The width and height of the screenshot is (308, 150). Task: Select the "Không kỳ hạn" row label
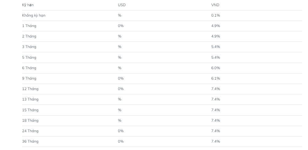click(34, 15)
